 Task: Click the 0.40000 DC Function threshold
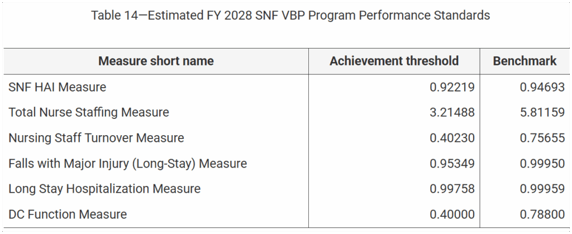click(x=452, y=214)
